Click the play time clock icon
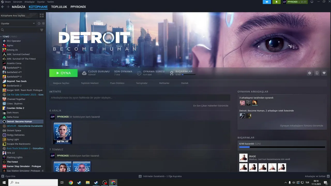 point(139,73)
